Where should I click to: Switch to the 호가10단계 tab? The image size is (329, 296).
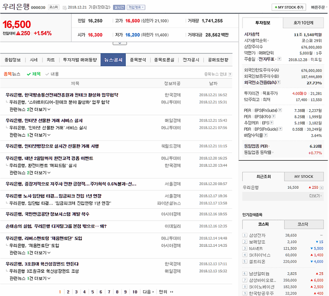[303, 23]
